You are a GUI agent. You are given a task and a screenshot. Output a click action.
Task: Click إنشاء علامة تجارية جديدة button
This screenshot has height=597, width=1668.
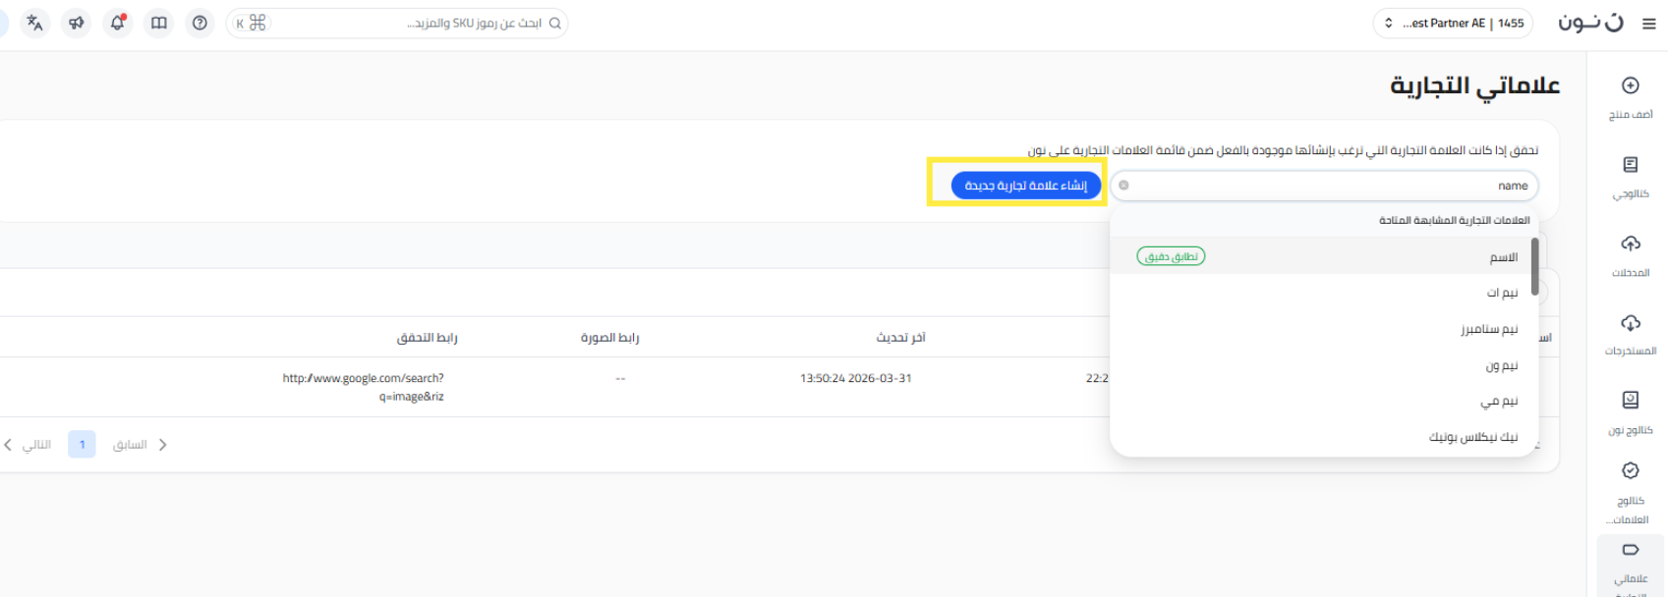pos(1025,186)
